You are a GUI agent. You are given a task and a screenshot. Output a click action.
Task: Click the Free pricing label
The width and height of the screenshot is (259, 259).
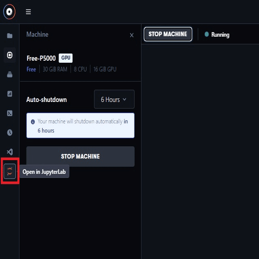click(x=31, y=69)
